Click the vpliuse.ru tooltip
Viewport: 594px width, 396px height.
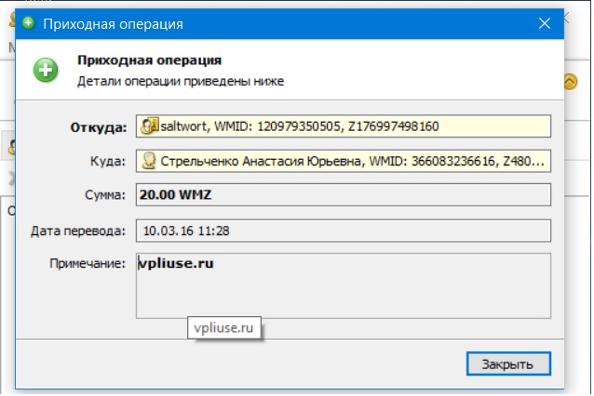223,327
